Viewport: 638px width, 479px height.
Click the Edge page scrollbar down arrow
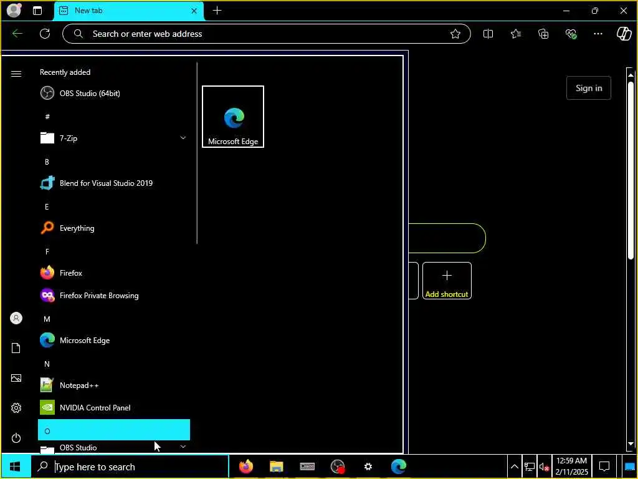click(631, 443)
